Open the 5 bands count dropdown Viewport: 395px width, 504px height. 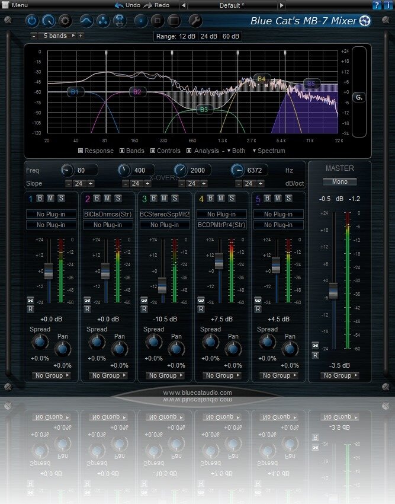coord(57,36)
